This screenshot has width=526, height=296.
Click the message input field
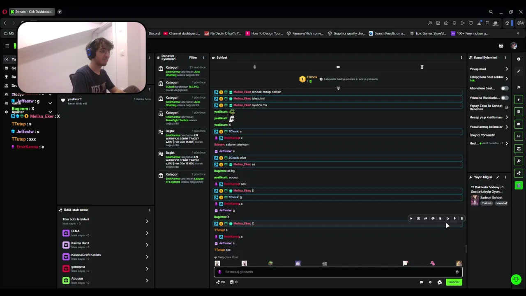coord(338,272)
